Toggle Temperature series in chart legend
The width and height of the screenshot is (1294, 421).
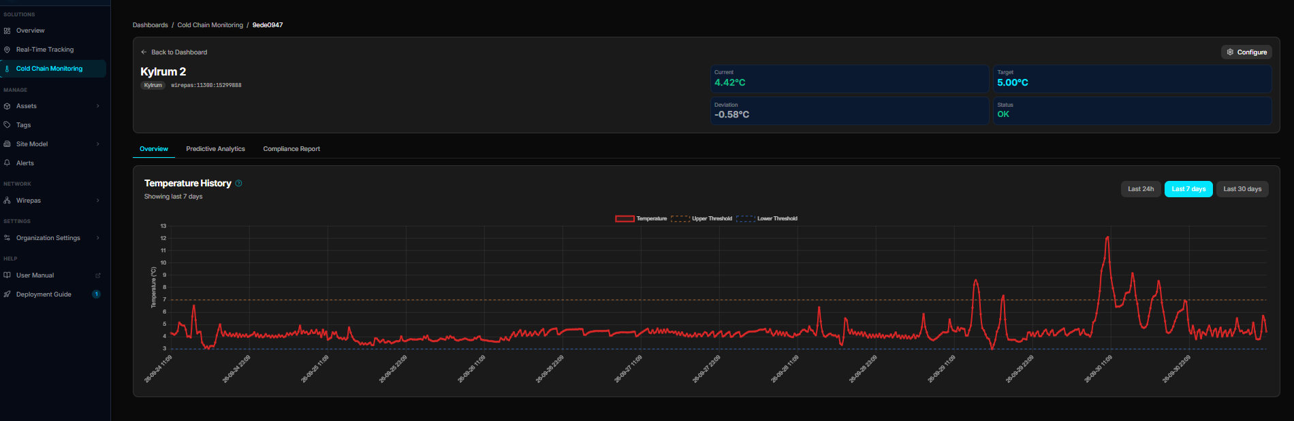[641, 218]
